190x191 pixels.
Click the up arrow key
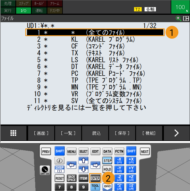83,160
